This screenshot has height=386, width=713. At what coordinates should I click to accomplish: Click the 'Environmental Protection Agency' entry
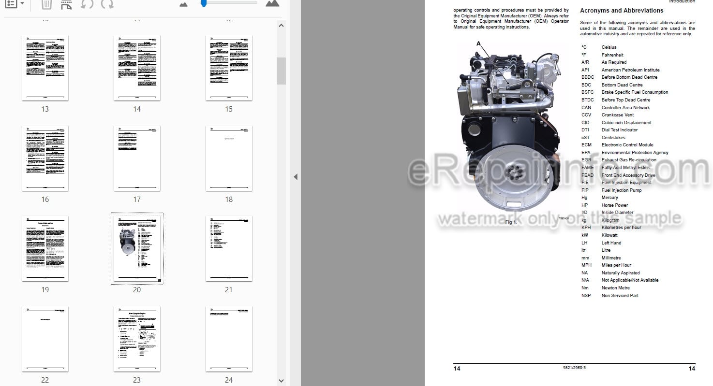pyautogui.click(x=635, y=153)
